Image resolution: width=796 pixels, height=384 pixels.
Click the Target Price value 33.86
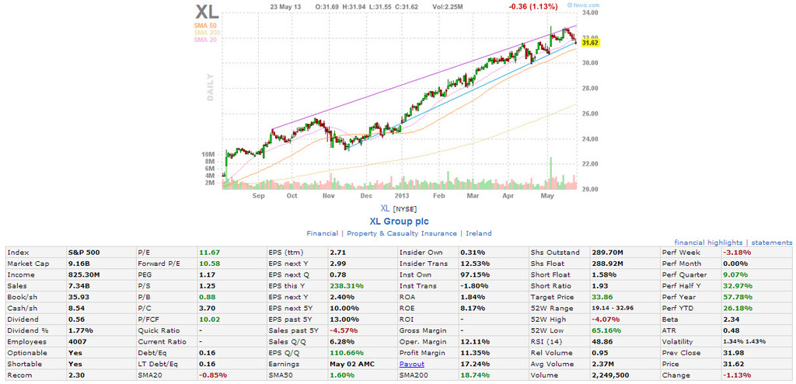pyautogui.click(x=602, y=297)
